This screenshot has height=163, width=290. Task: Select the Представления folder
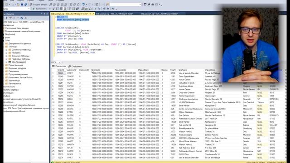16,65
